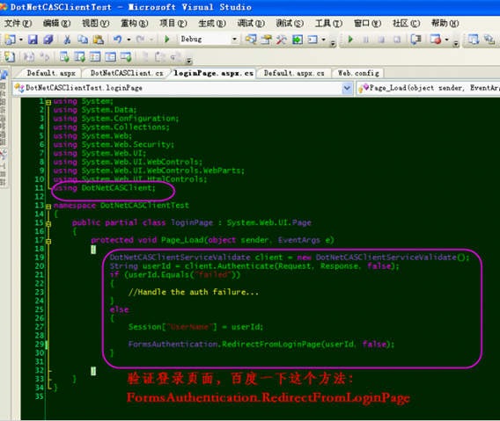
Task: Click 'Session["UserName"] = userId;' on line 27
Action: 195,327
